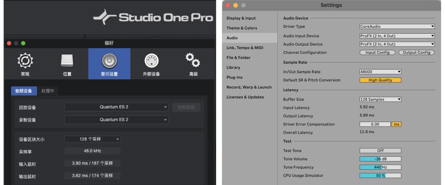Open the 外部设备 (External Devices) icon
The image size is (445, 185).
pyautogui.click(x=151, y=61)
